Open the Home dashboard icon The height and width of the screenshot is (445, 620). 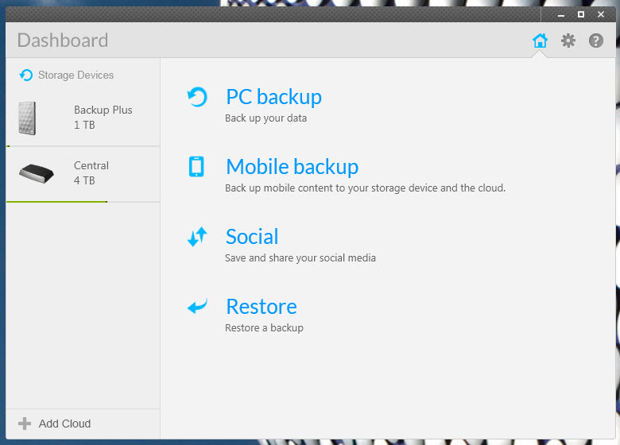pyautogui.click(x=540, y=41)
